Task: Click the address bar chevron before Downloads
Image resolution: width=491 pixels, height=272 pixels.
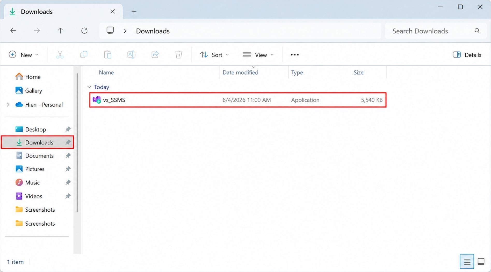Action: (x=125, y=31)
